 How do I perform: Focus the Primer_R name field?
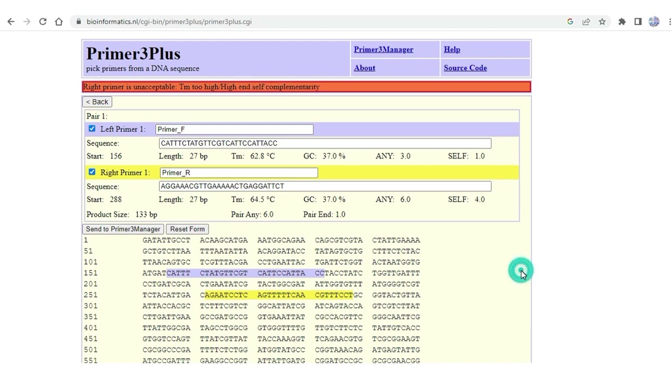point(238,173)
